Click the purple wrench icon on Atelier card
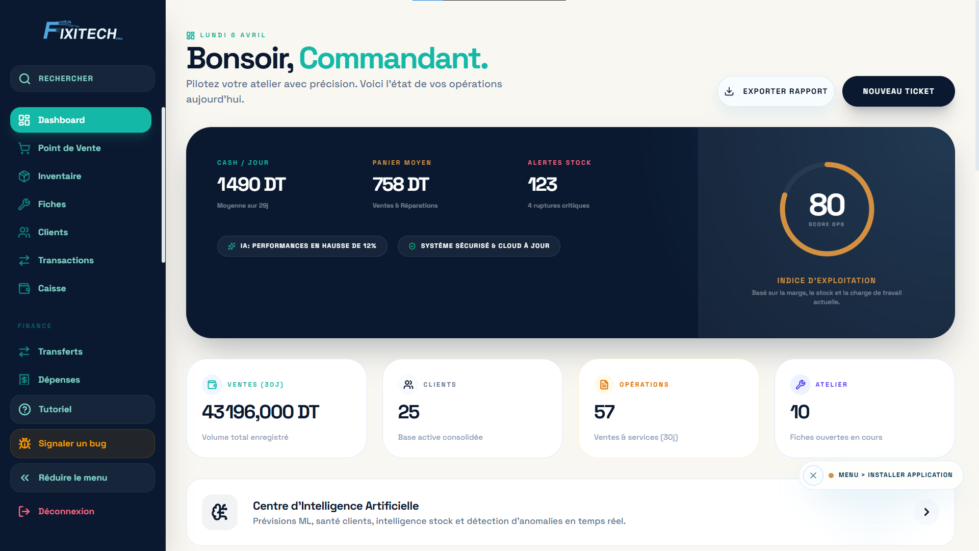Viewport: 979px width, 551px height. coord(800,385)
